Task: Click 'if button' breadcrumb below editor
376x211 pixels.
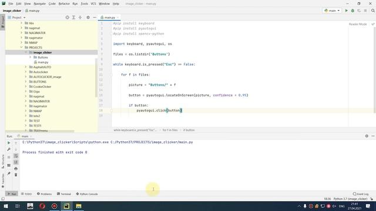Action: pos(189,130)
